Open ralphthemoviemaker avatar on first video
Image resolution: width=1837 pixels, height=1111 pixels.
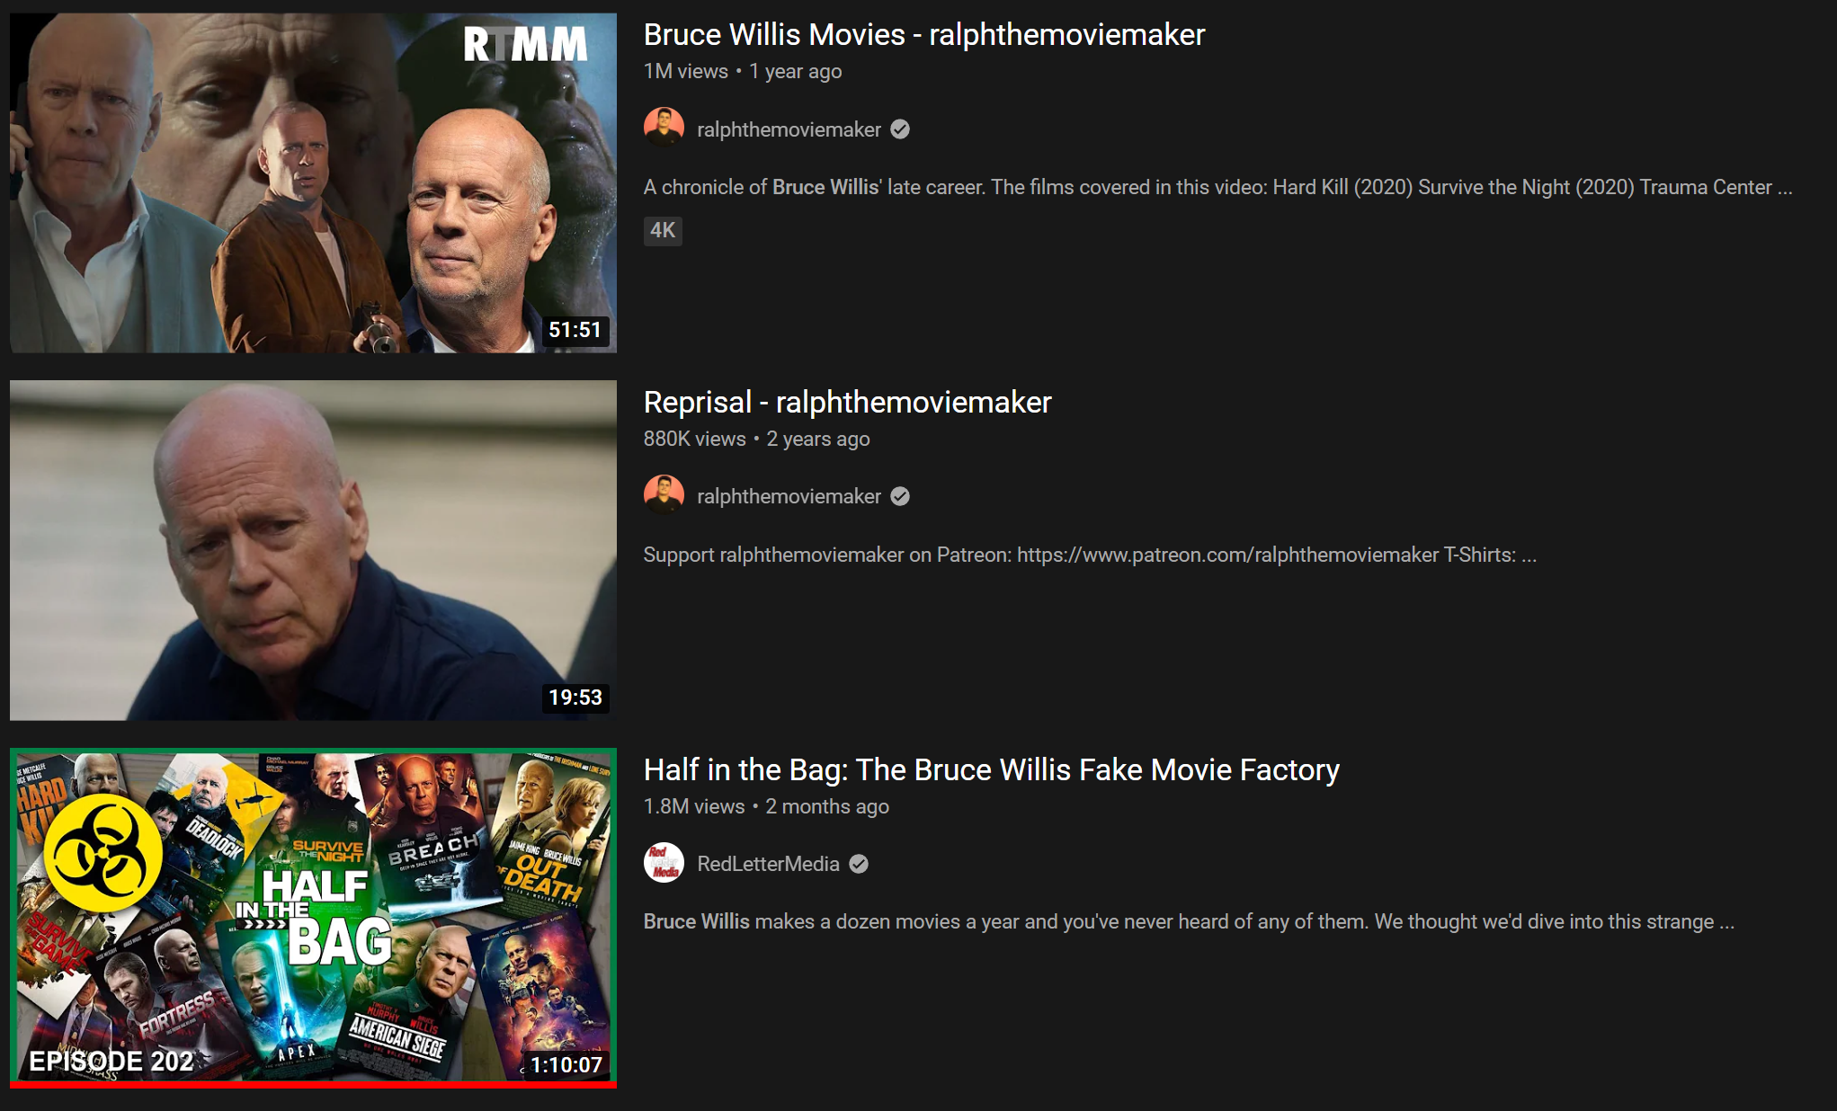(664, 129)
